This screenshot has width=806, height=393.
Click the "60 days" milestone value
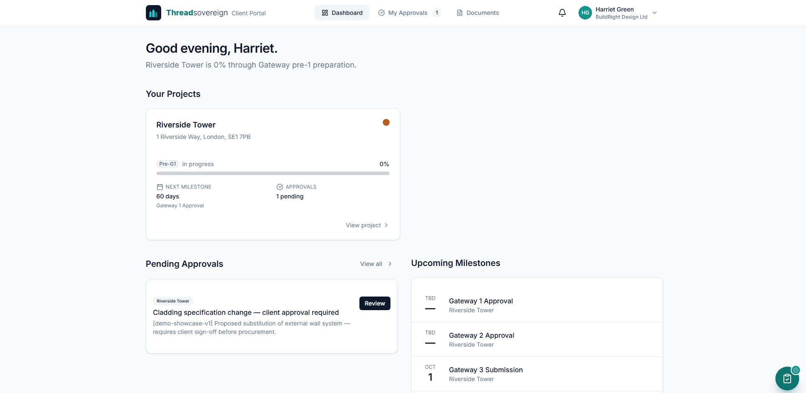(x=168, y=196)
